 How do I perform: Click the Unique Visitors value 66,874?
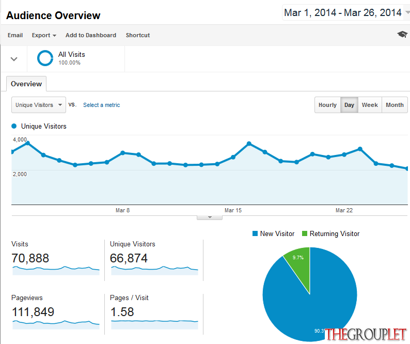pos(129,258)
